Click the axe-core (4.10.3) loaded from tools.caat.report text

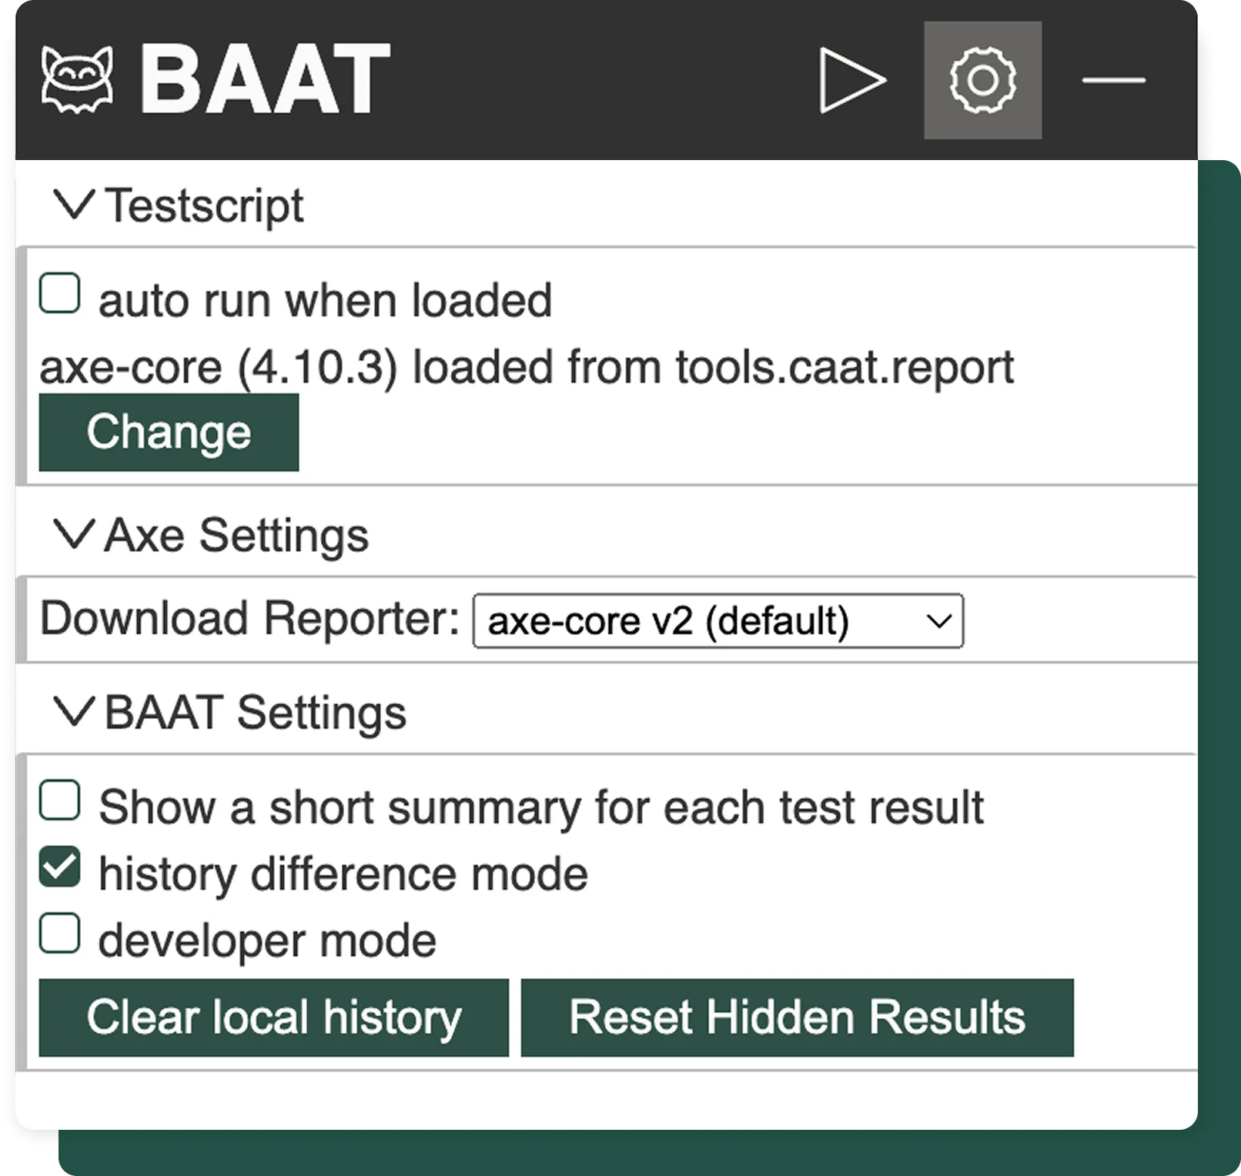coord(527,367)
